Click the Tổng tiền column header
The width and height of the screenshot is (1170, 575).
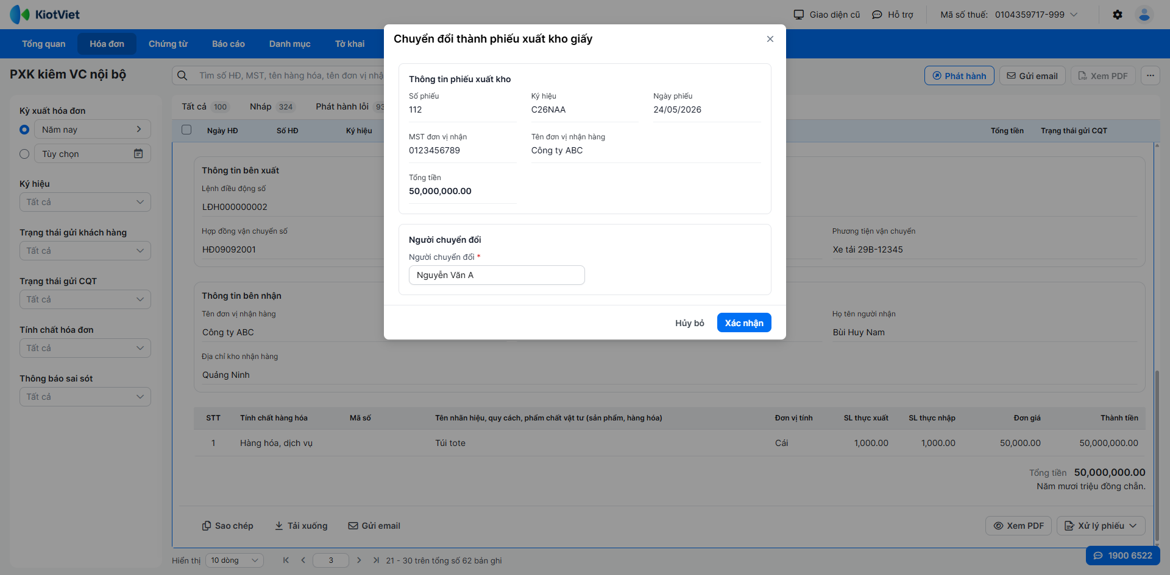1007,131
